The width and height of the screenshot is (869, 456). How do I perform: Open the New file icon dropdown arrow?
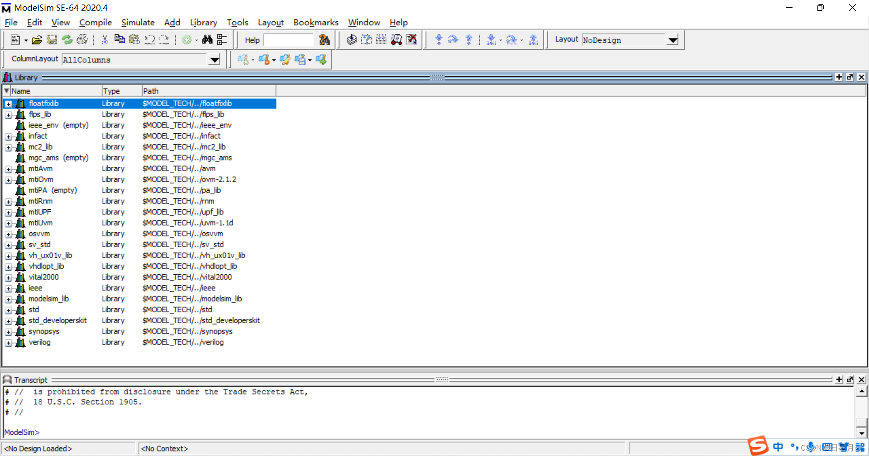point(26,41)
